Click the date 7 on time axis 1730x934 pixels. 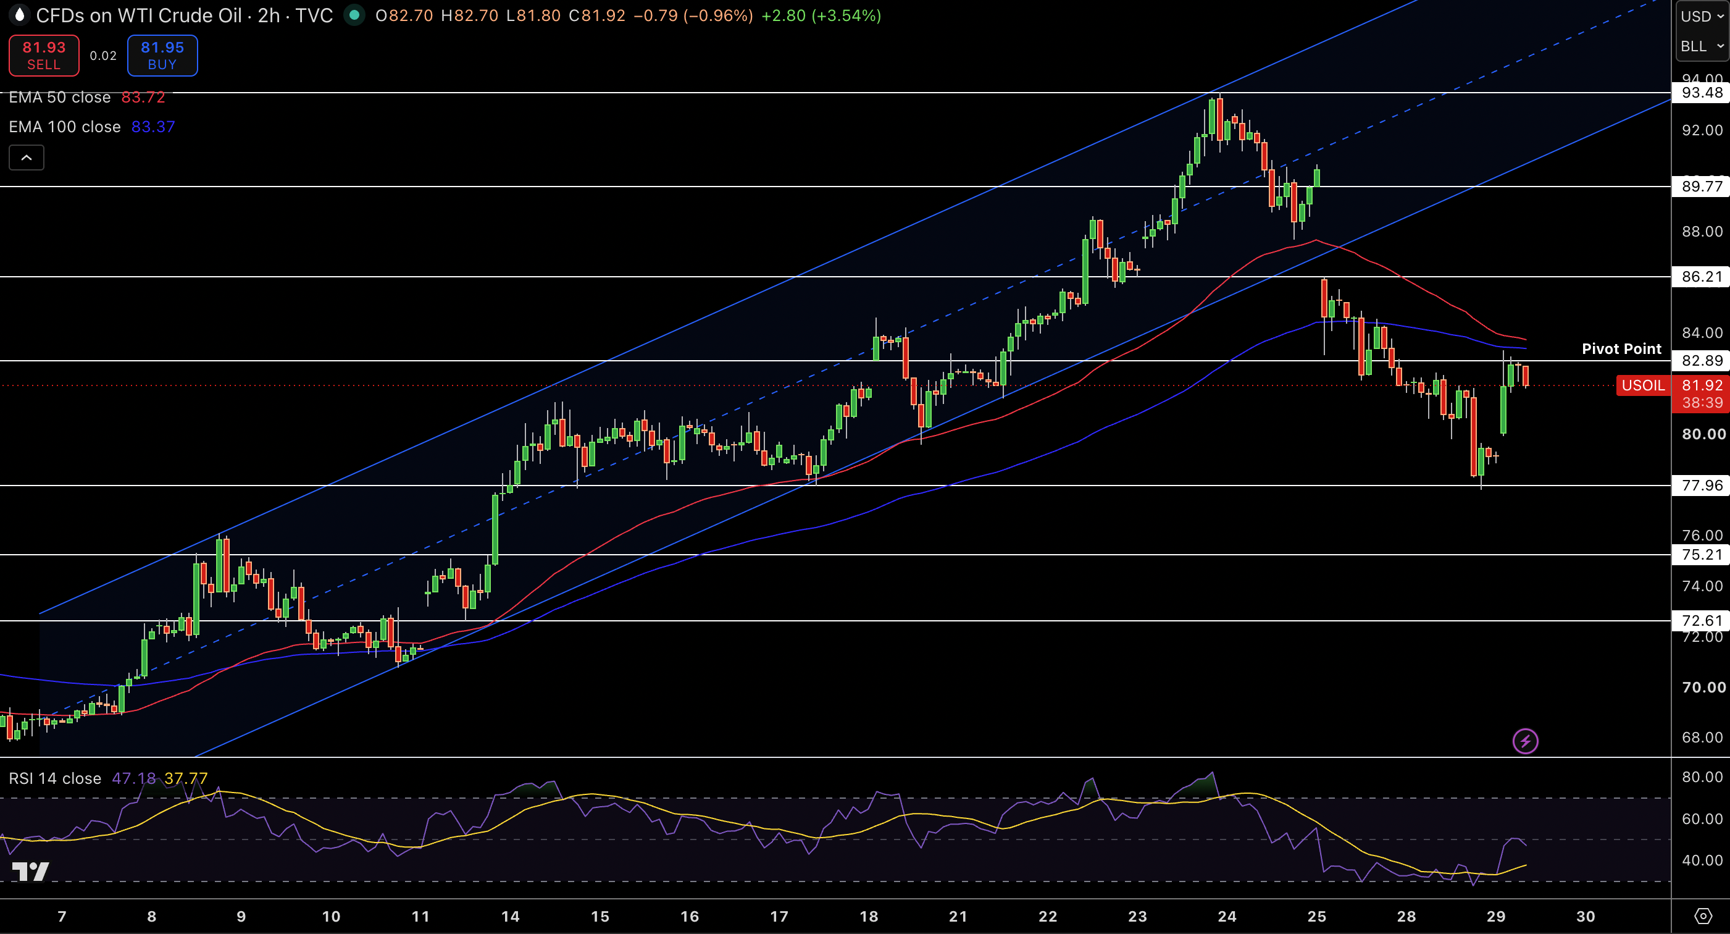(x=62, y=917)
